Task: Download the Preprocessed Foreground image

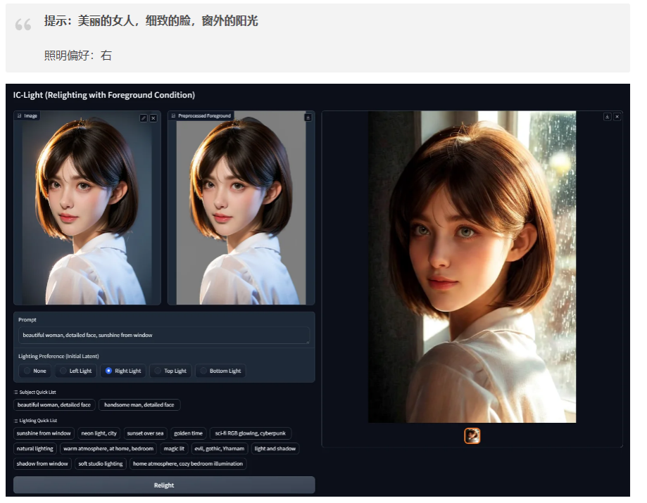Action: [308, 117]
